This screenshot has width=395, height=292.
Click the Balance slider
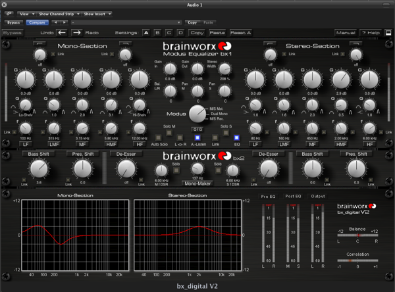(357, 235)
